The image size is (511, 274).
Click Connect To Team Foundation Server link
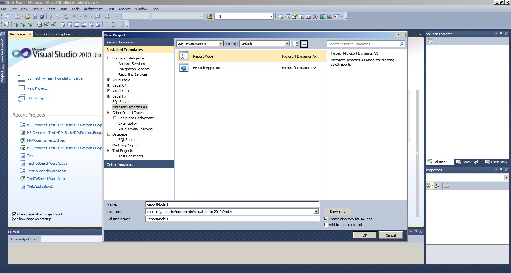pos(55,78)
